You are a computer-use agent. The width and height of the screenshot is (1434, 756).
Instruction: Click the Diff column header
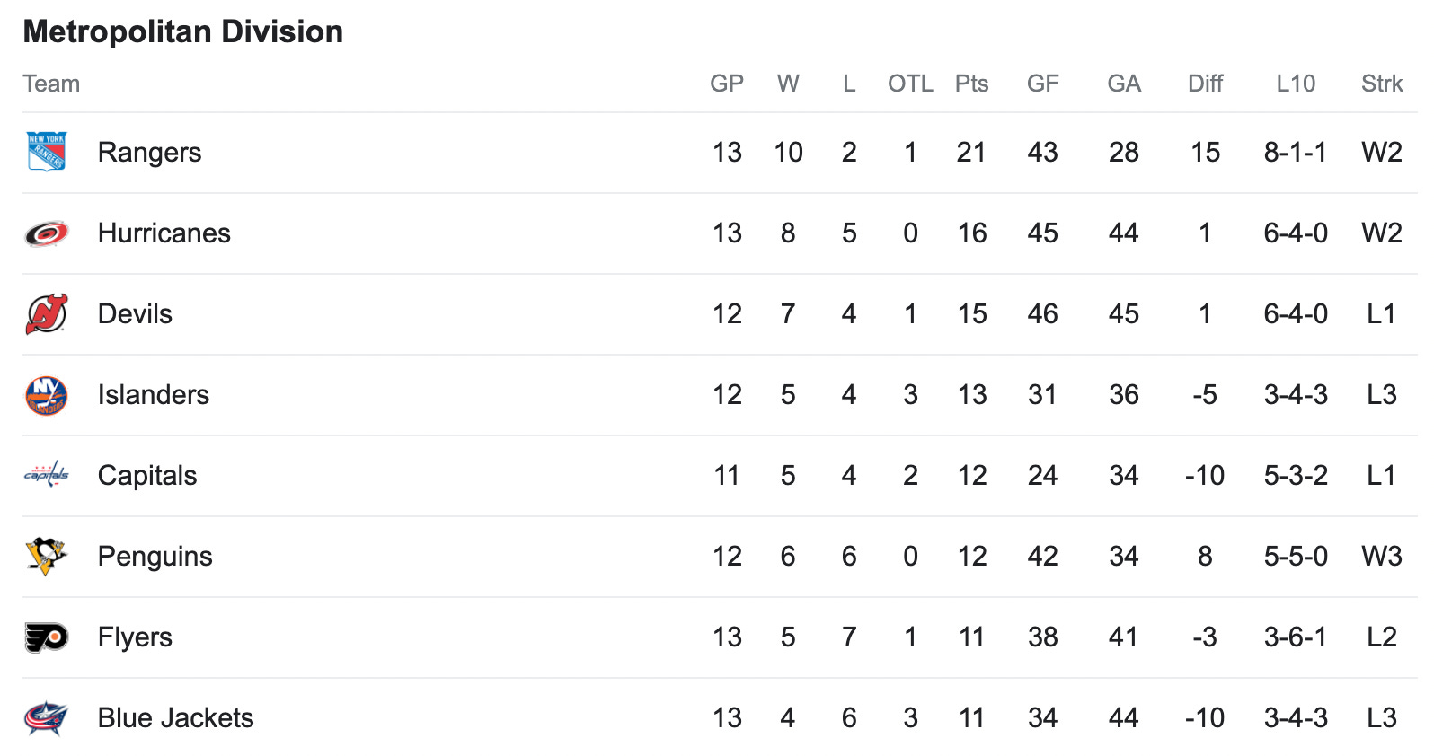click(x=1205, y=84)
